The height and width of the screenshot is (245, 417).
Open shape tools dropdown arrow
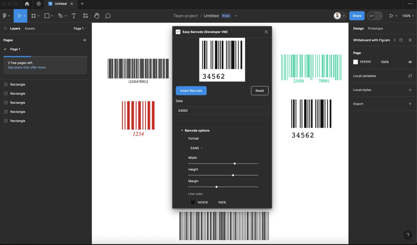pyautogui.click(x=52, y=16)
